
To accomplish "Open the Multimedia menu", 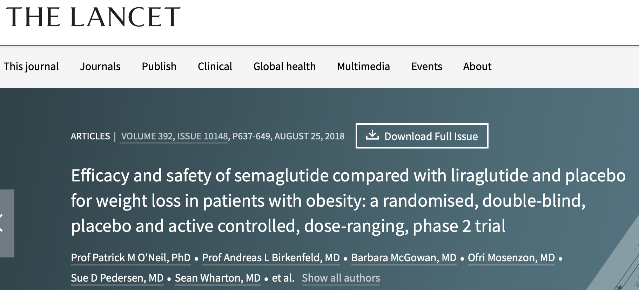I will coord(363,67).
